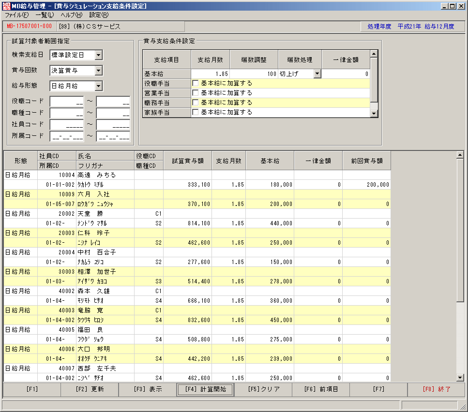This screenshot has height=412, width=468.
Task: Click the 社員コード end input field
Action: pos(113,125)
